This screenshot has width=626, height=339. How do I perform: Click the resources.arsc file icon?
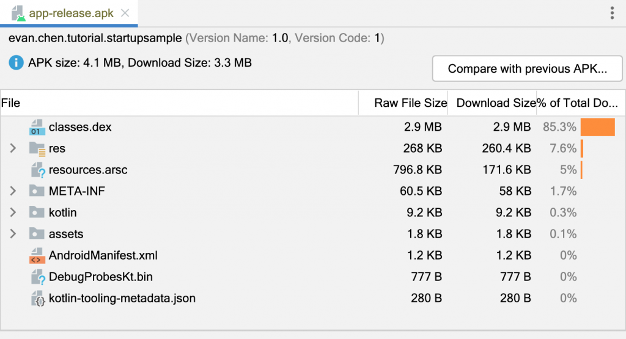click(37, 170)
